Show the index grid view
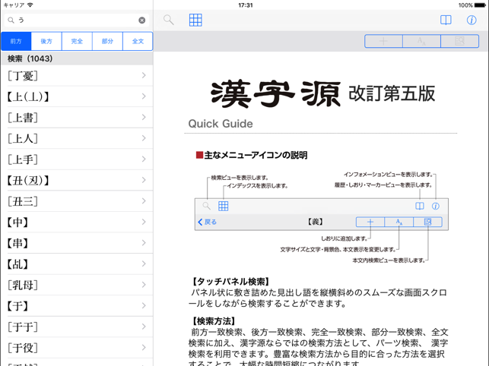The width and height of the screenshot is (489, 366). tap(195, 20)
